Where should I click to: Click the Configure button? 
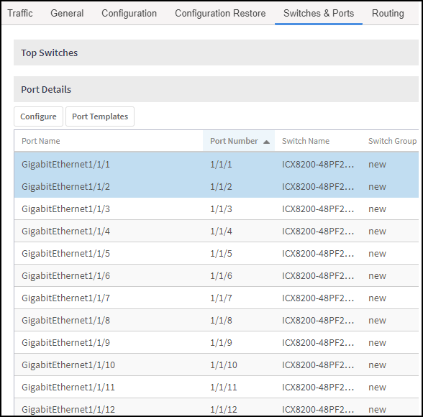coord(38,116)
